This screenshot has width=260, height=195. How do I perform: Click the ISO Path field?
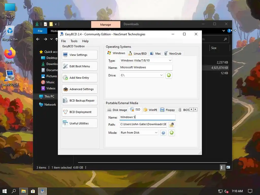coord(143,124)
